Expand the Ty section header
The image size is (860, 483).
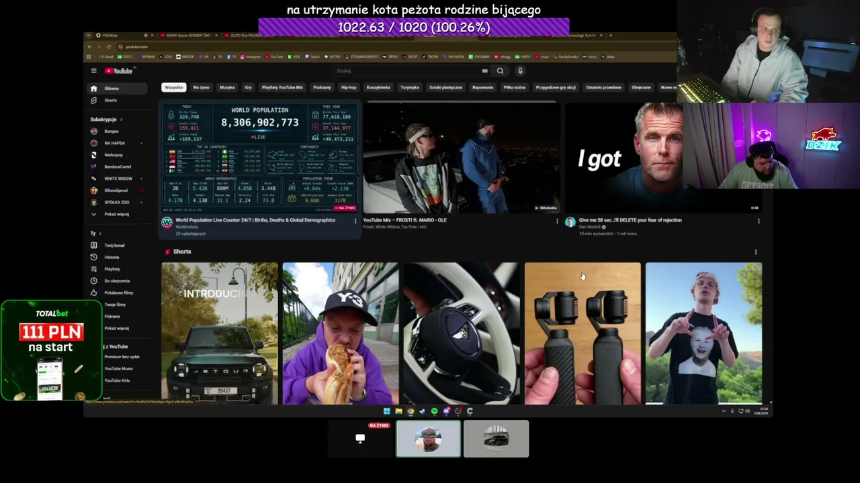[x=96, y=233]
